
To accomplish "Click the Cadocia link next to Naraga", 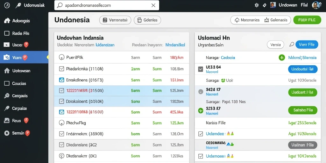I will tap(228, 58).
